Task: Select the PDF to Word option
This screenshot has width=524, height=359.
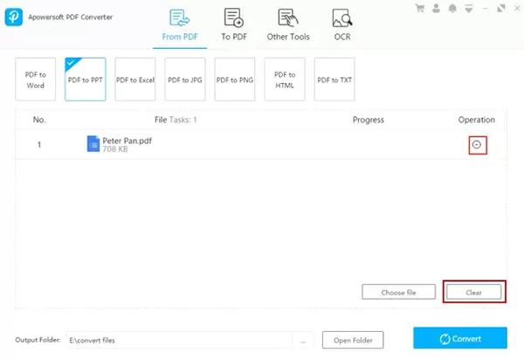Action: tap(37, 79)
